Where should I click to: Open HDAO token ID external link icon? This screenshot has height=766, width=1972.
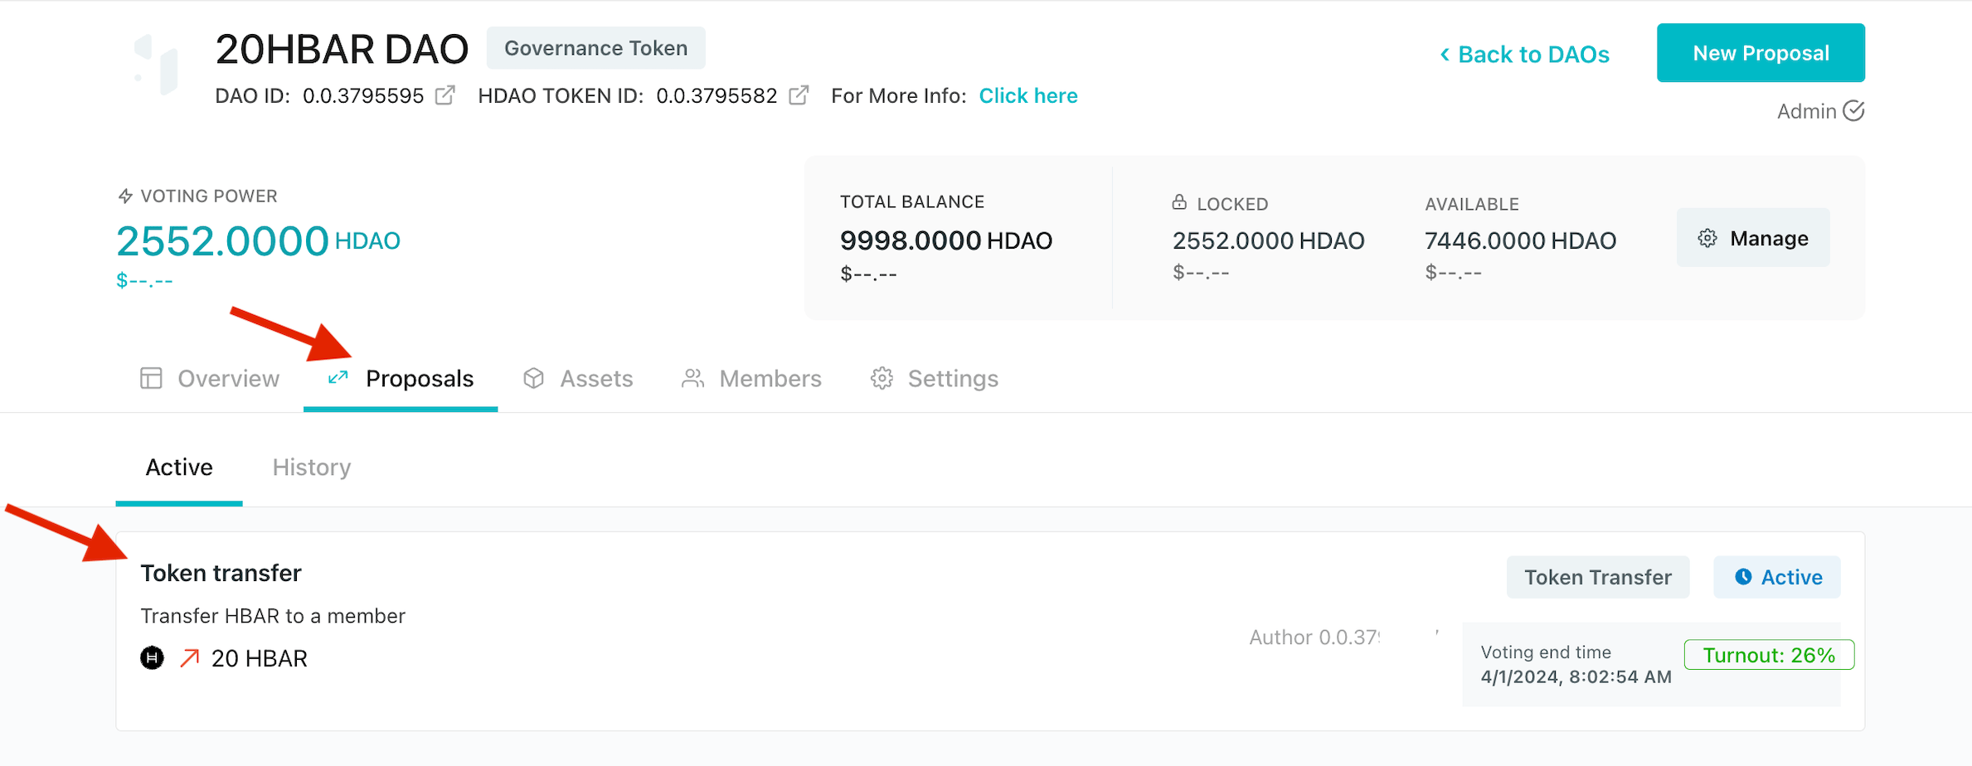799,95
